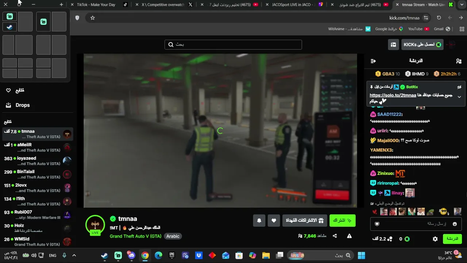Click the GBA3 top gifter entry

pyautogui.click(x=387, y=74)
